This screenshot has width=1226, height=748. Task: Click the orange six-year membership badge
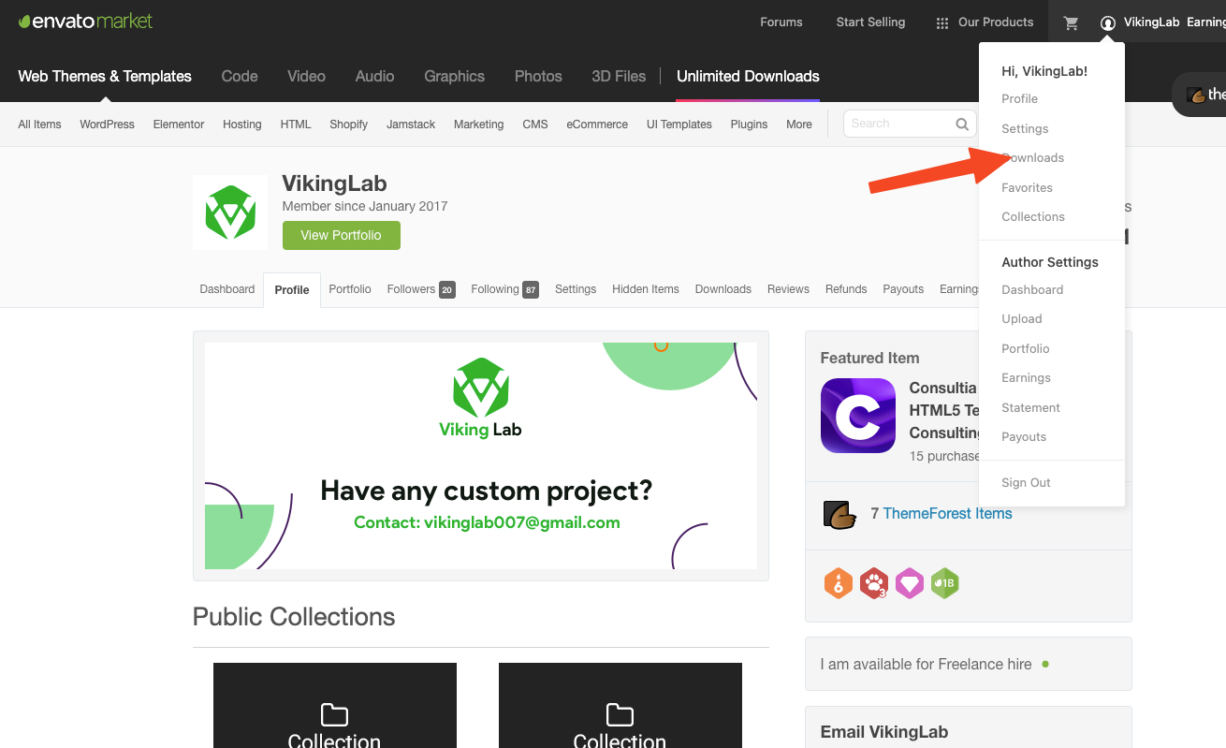pyautogui.click(x=839, y=583)
